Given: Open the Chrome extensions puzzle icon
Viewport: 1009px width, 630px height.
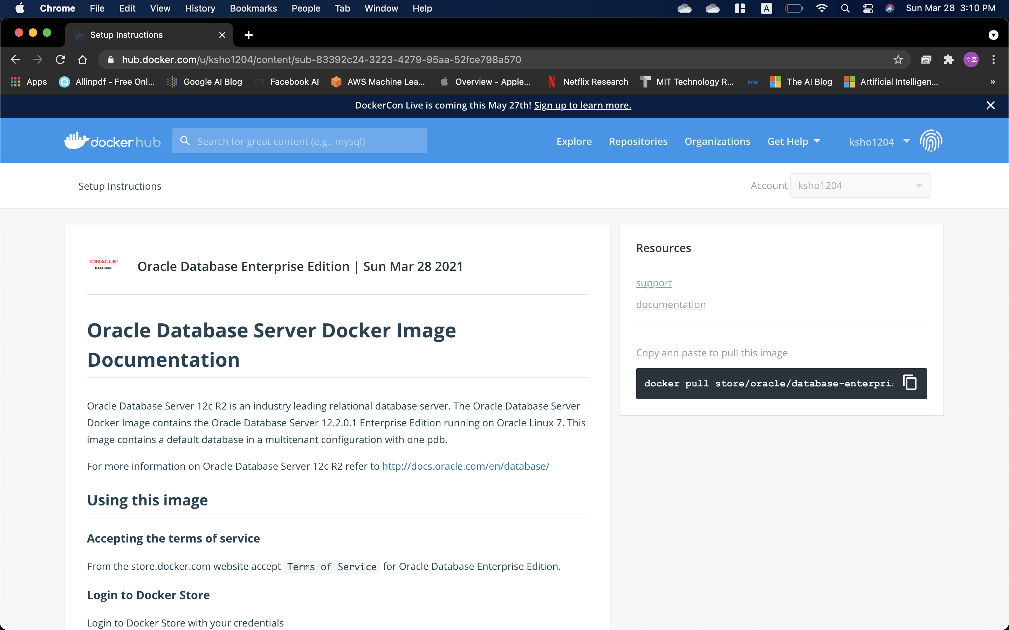Looking at the screenshot, I should [x=948, y=59].
